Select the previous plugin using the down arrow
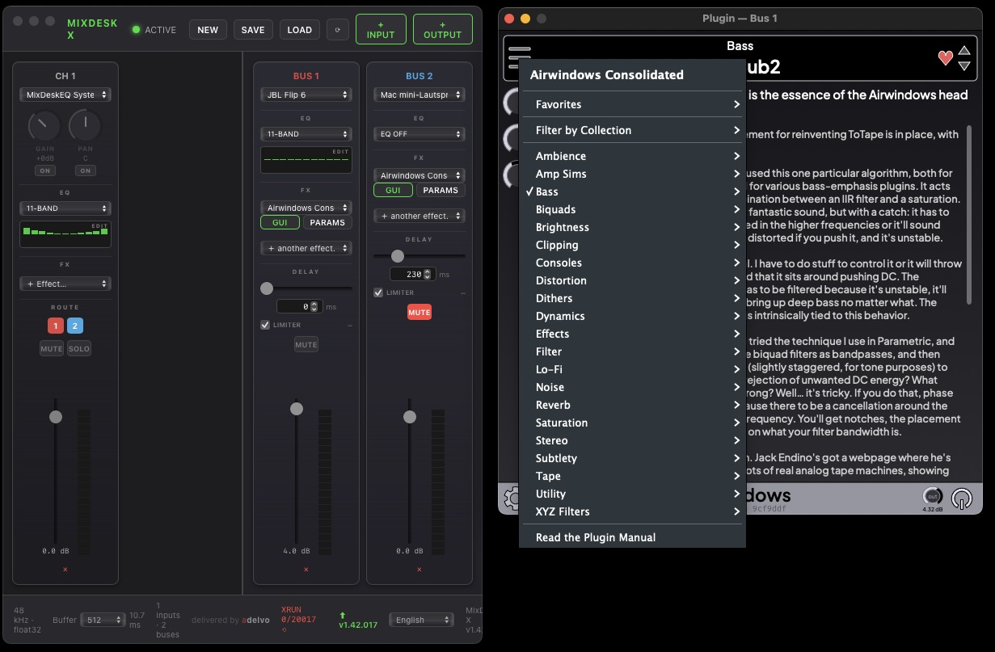Screen dimensions: 995x652 (x=964, y=66)
